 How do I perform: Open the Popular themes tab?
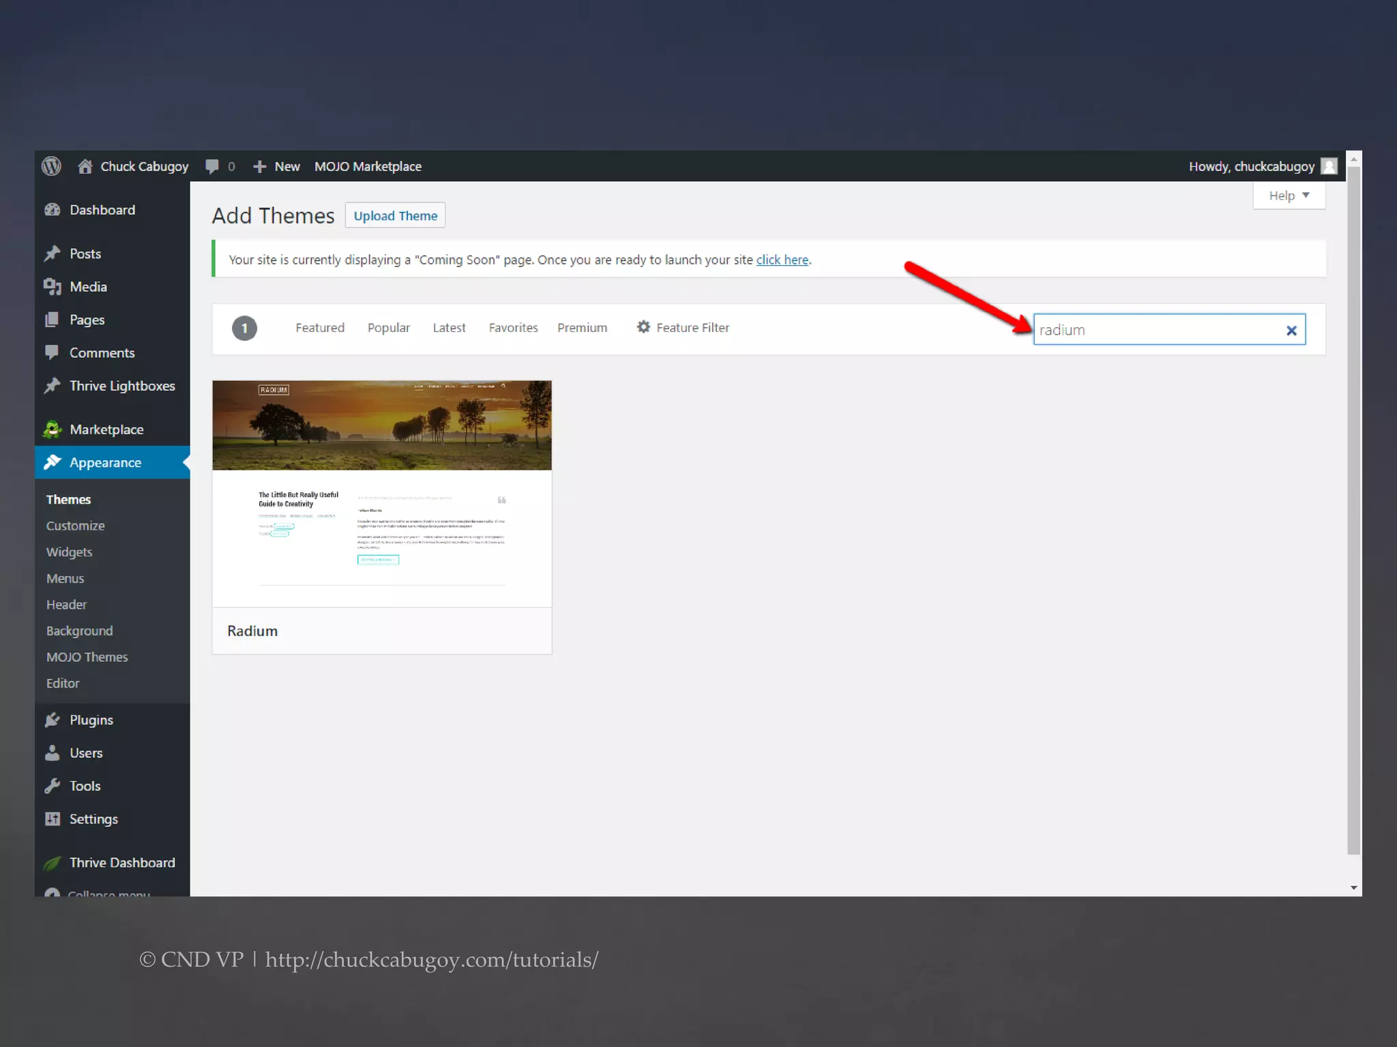pos(389,328)
